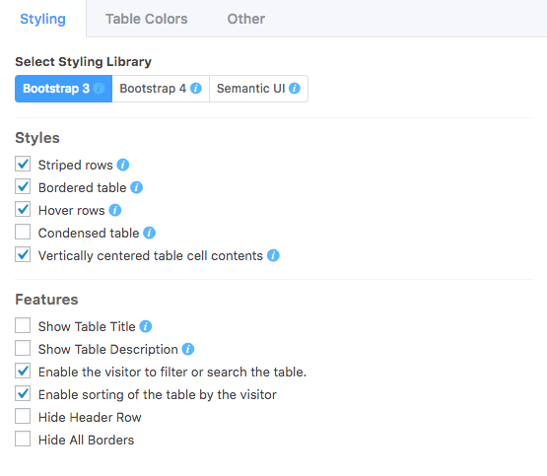Enable the Condensed table checkbox

click(23, 232)
